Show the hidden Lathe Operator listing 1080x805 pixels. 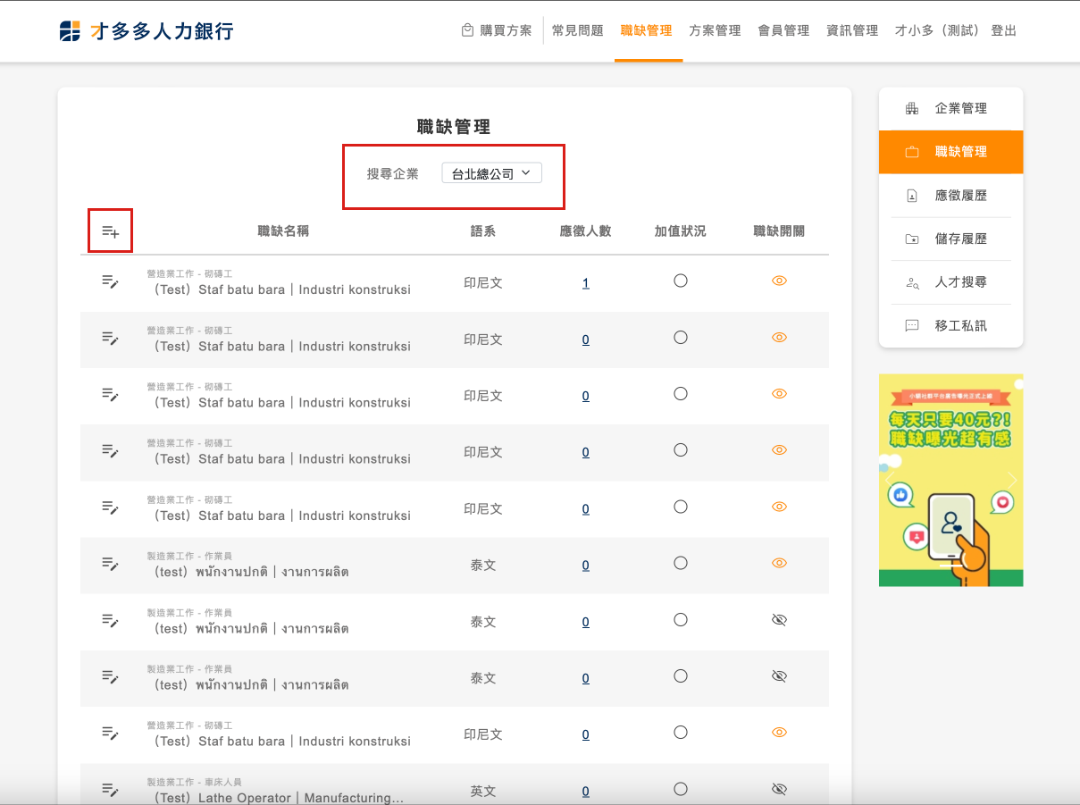coord(779,789)
